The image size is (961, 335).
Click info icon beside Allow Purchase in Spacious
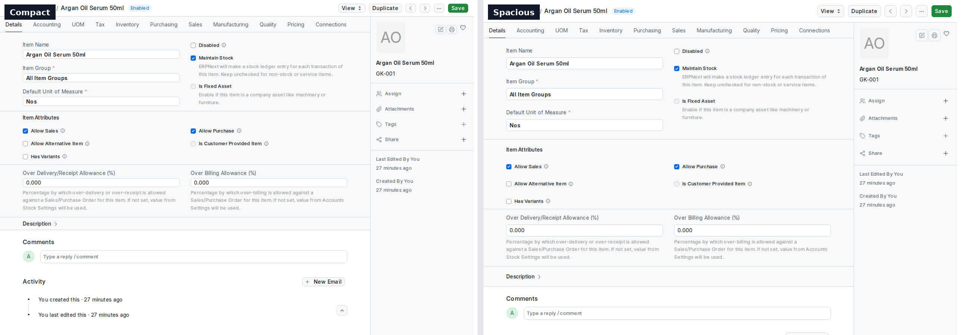click(723, 167)
